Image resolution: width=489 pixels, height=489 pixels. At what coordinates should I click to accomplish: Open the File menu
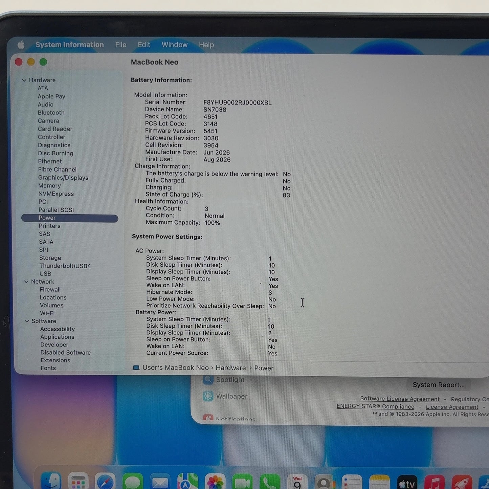120,45
